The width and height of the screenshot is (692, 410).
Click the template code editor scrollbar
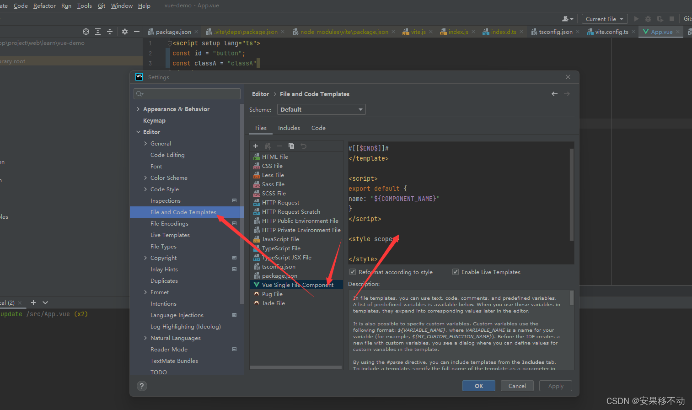(571, 194)
